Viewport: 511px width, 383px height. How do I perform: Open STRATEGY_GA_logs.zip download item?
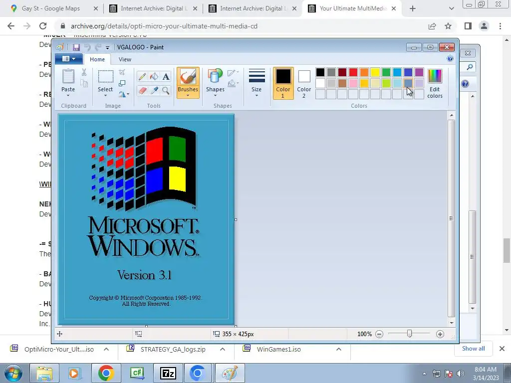point(173,349)
